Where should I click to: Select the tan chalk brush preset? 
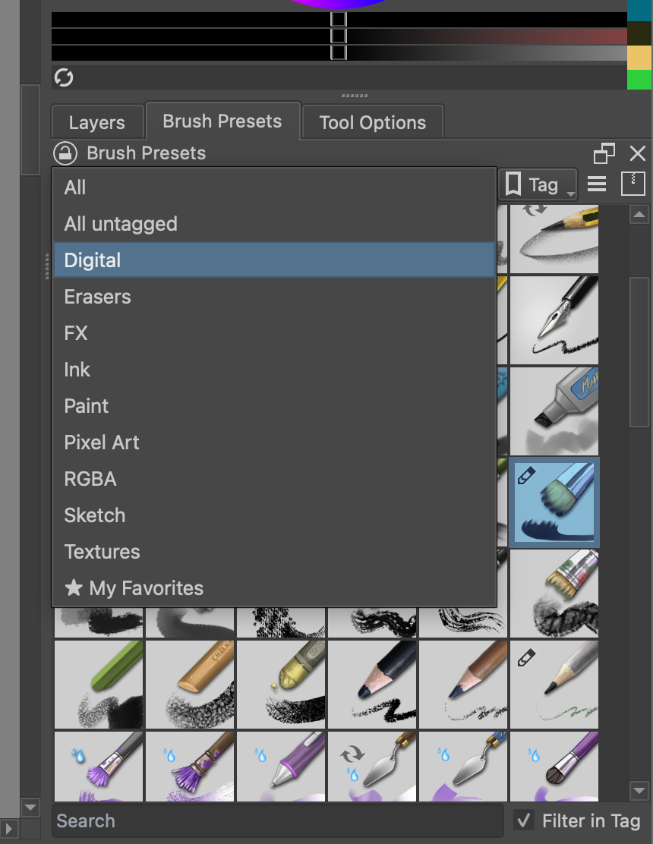click(x=190, y=684)
